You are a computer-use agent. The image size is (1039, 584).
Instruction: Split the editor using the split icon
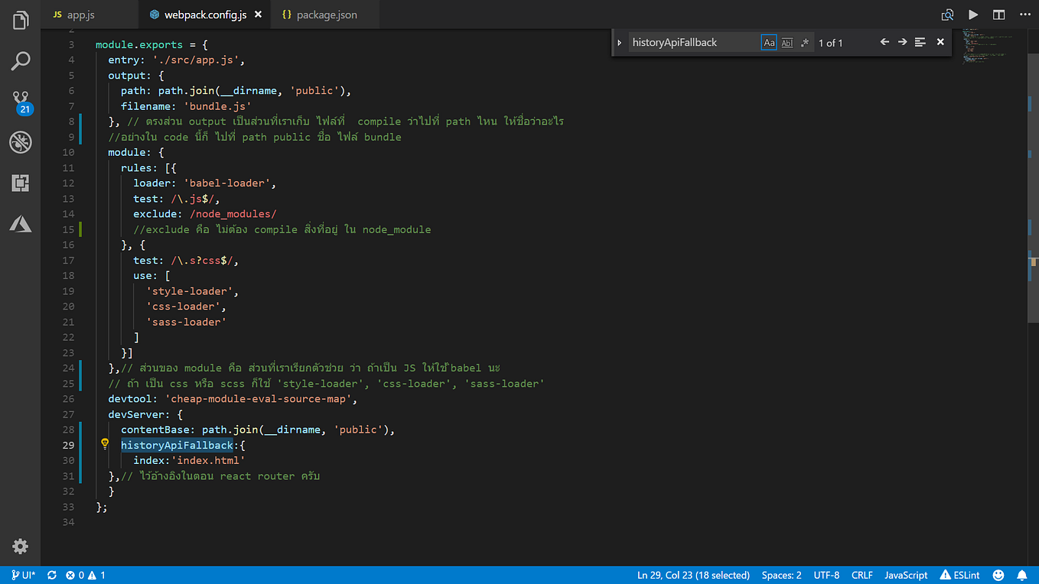tap(998, 15)
